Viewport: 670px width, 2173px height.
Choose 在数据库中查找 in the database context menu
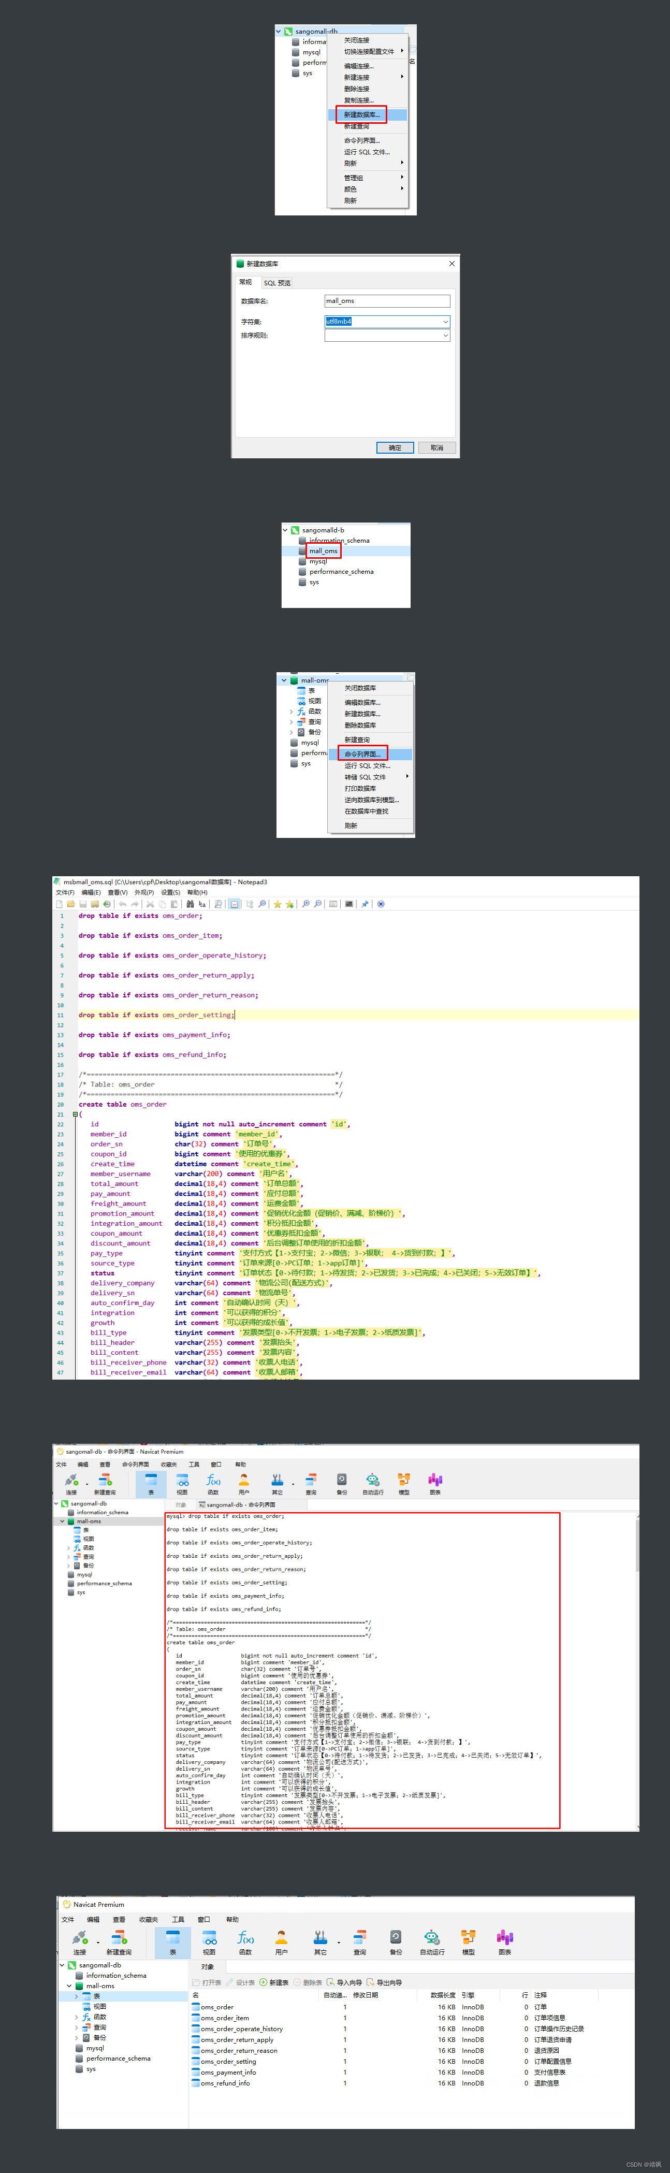(x=370, y=812)
